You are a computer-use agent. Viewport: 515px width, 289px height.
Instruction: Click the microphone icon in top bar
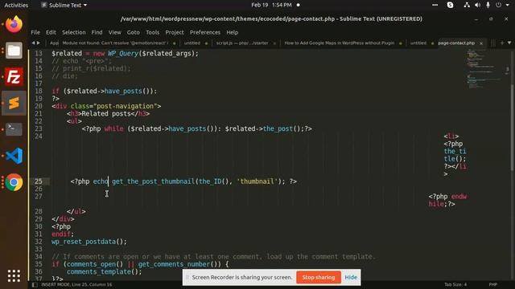pos(488,5)
